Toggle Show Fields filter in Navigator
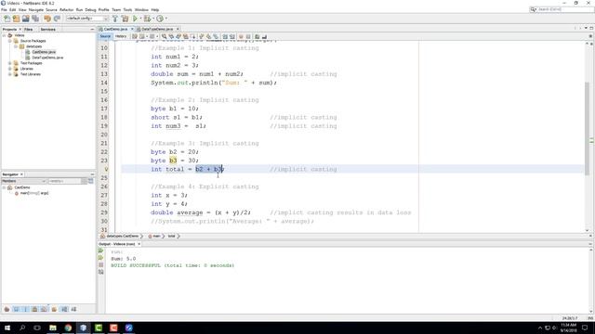Screen dimensions: 595x334 (17, 309)
